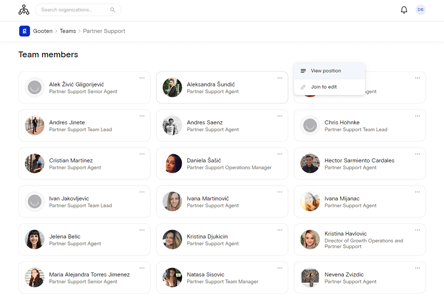Open options for Nevena Zvizdic
The width and height of the screenshot is (444, 296).
[417, 268]
